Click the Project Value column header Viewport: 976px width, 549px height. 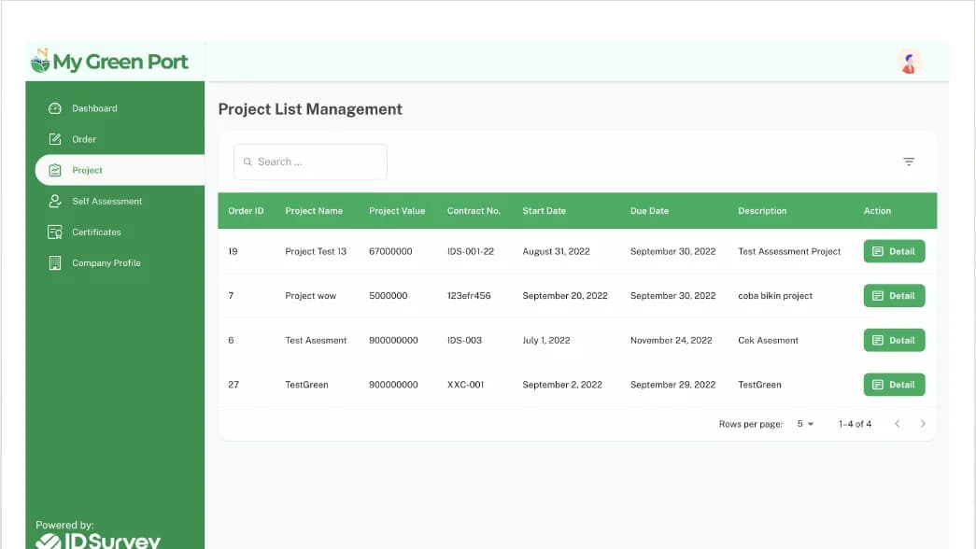(x=397, y=211)
